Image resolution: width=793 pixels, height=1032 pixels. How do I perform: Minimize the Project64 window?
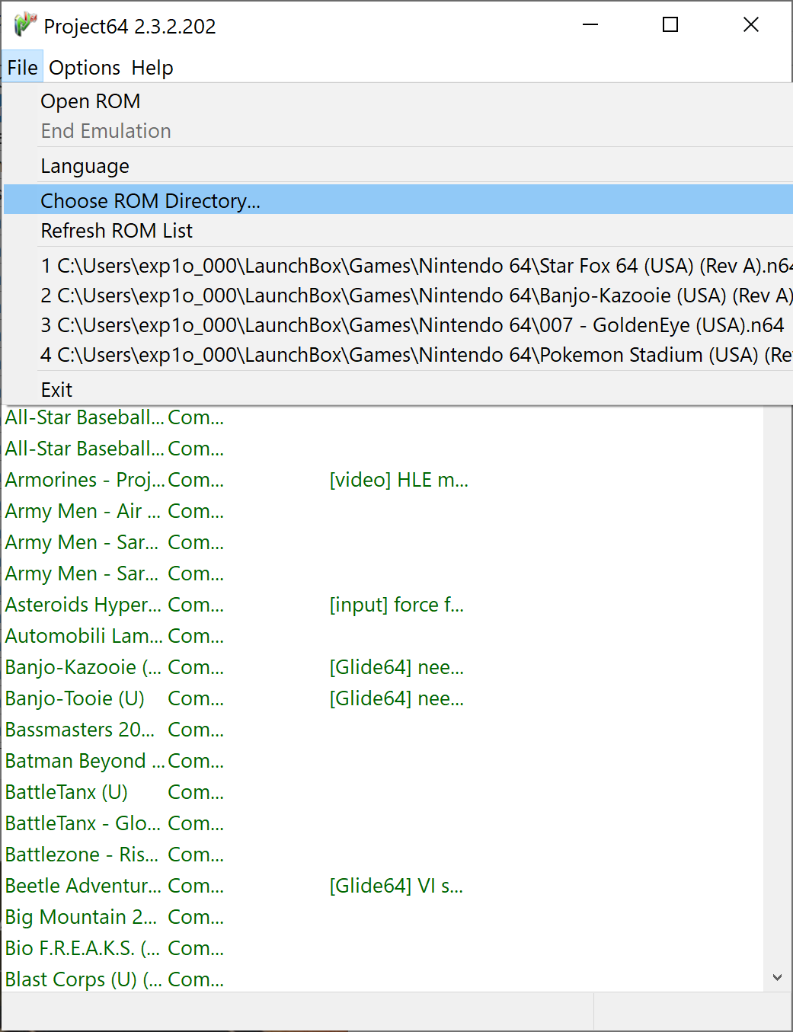pos(590,25)
